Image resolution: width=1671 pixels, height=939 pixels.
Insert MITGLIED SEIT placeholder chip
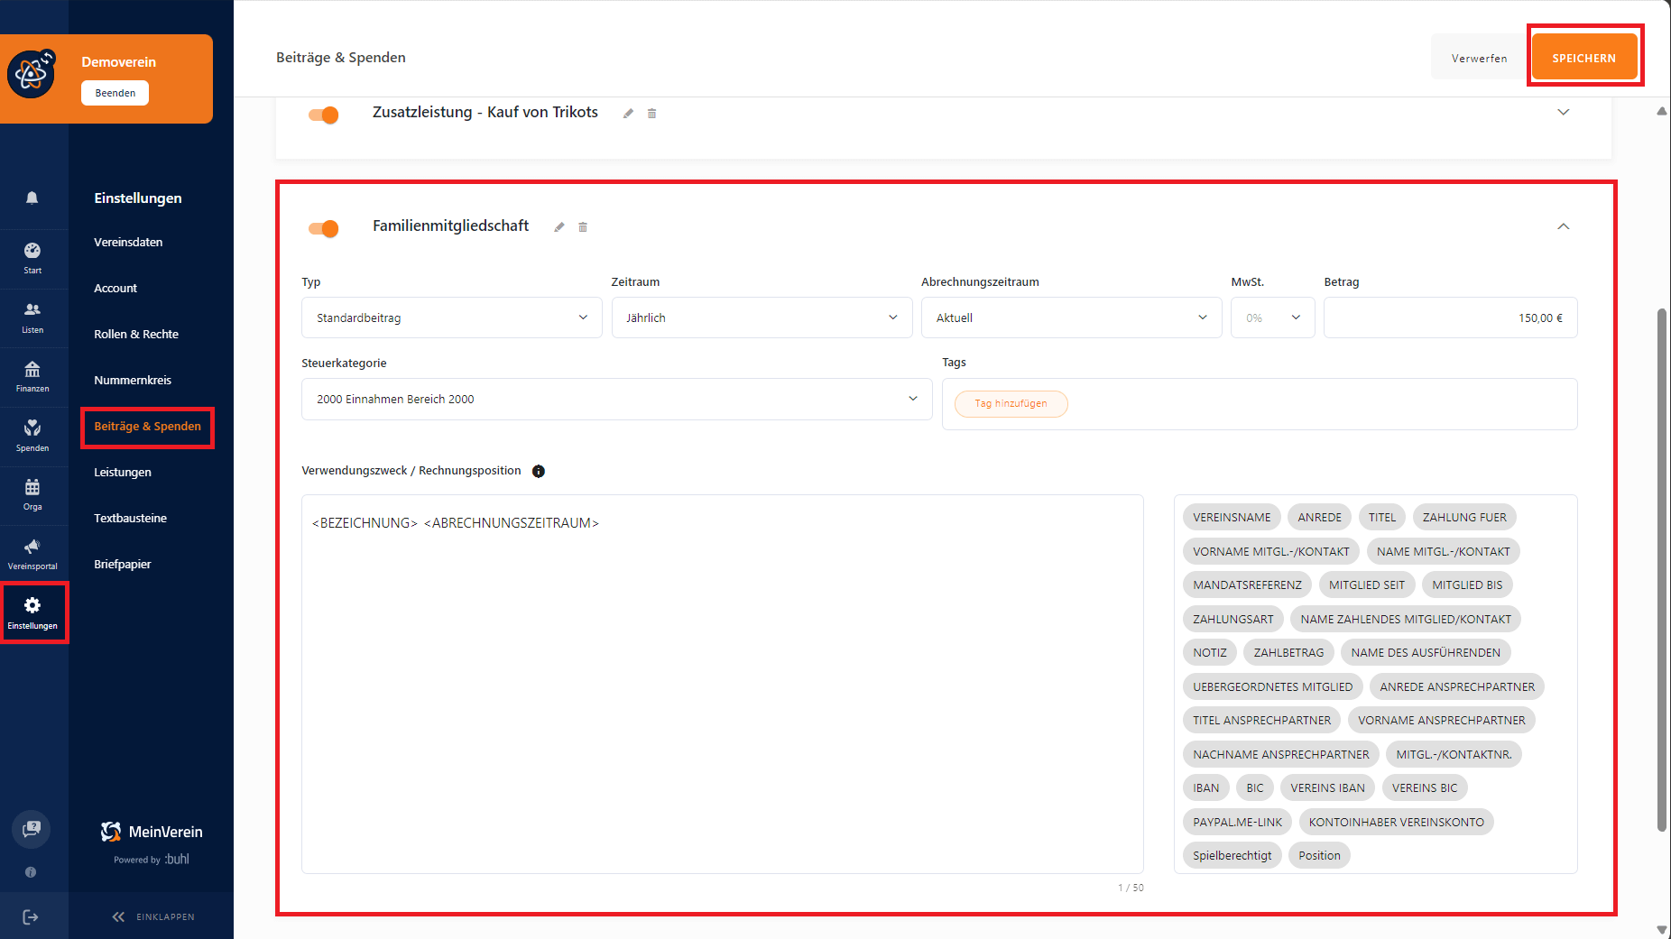point(1366,585)
